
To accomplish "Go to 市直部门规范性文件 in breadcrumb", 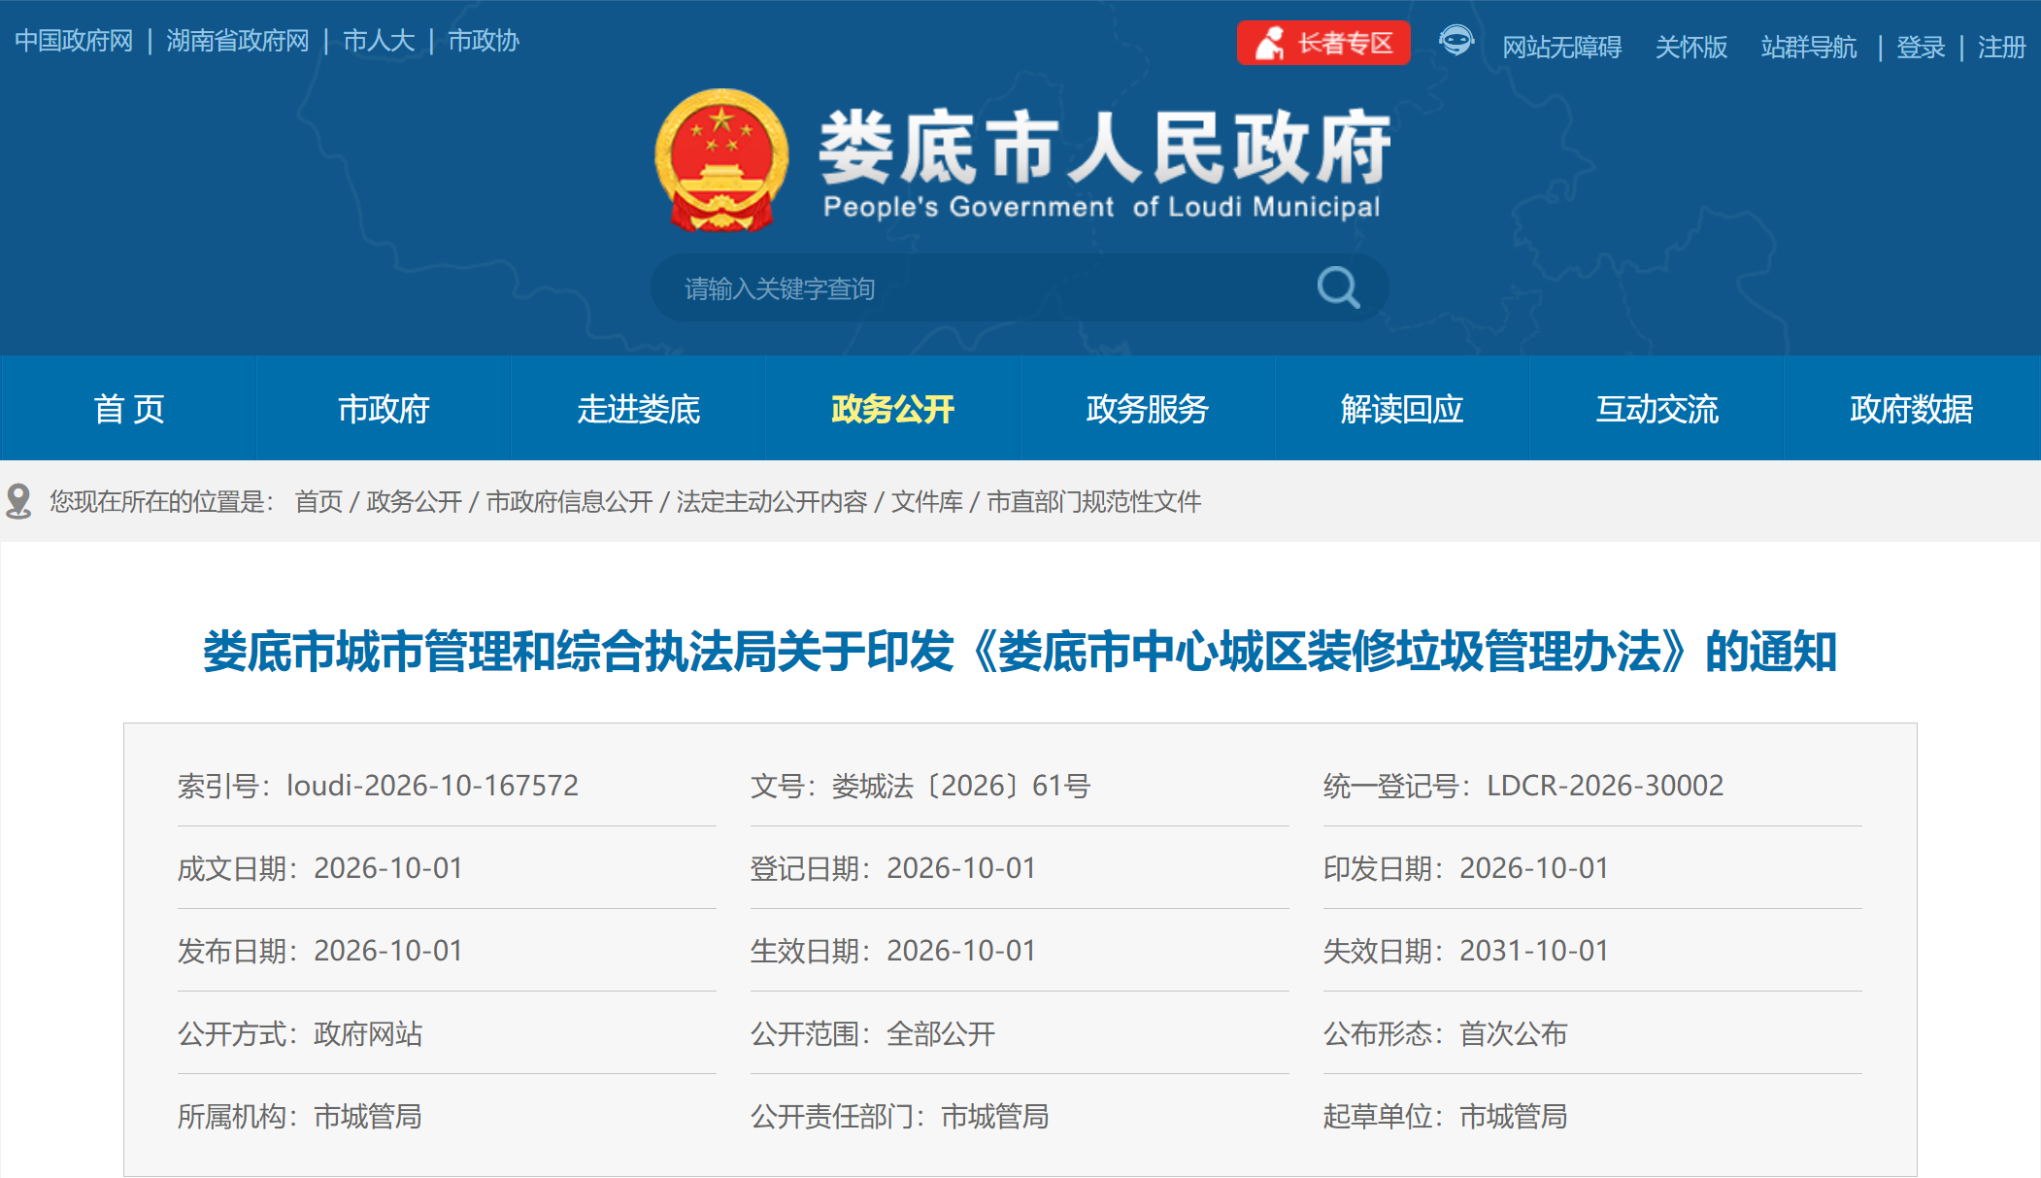I will click(x=1094, y=501).
